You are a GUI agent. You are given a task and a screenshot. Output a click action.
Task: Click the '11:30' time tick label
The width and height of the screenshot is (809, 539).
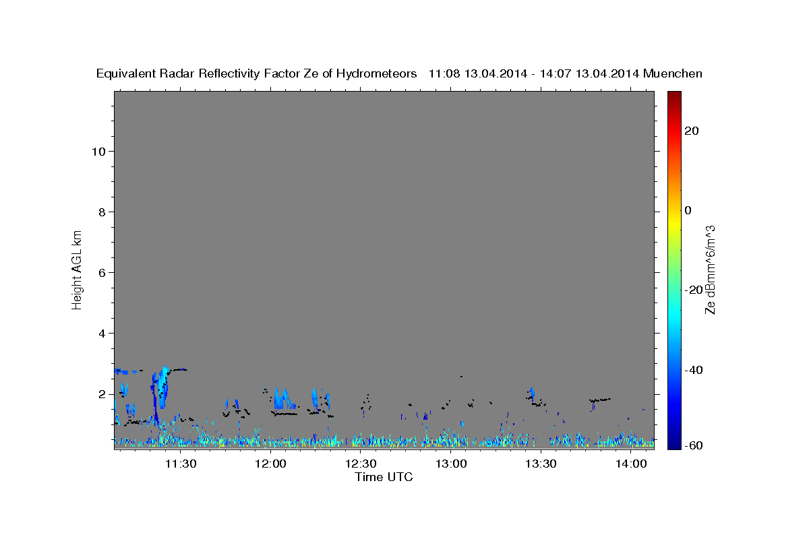[x=181, y=464]
